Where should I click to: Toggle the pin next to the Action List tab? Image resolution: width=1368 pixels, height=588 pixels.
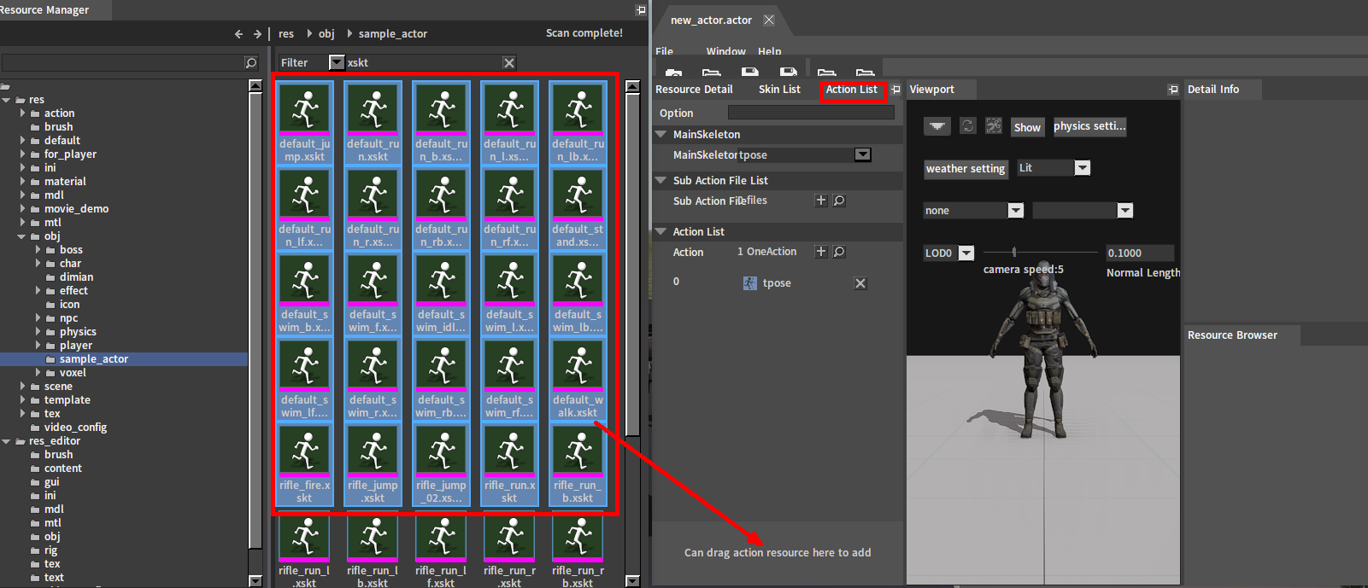pyautogui.click(x=895, y=90)
